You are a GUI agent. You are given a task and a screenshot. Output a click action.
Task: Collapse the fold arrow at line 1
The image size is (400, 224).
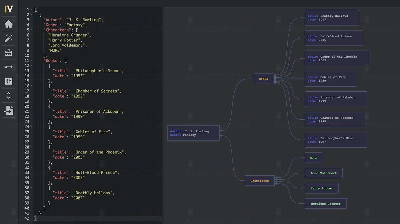[31, 10]
